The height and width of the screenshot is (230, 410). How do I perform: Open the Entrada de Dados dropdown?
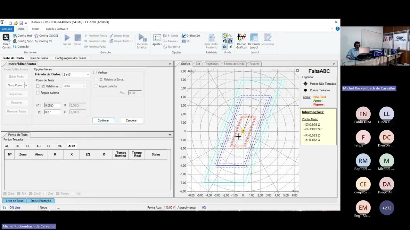76,74
